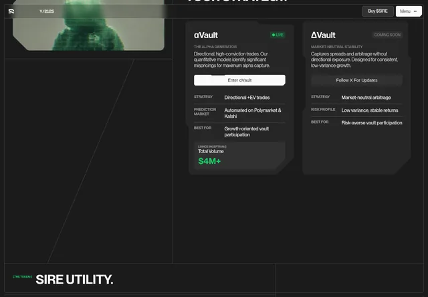
Task: Click 'Growth-oriented vault participation' value
Action: [247, 132]
